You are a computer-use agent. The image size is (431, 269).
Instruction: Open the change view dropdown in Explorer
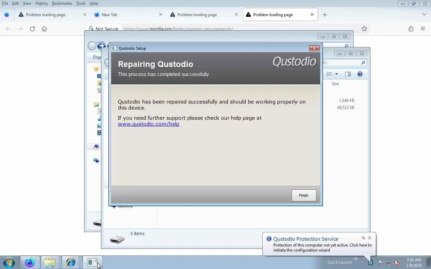coord(336,74)
